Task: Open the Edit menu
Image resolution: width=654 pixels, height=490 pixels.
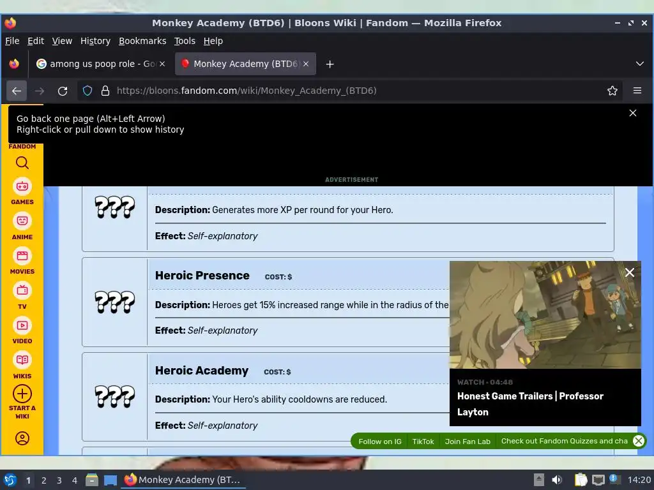Action: [36, 41]
